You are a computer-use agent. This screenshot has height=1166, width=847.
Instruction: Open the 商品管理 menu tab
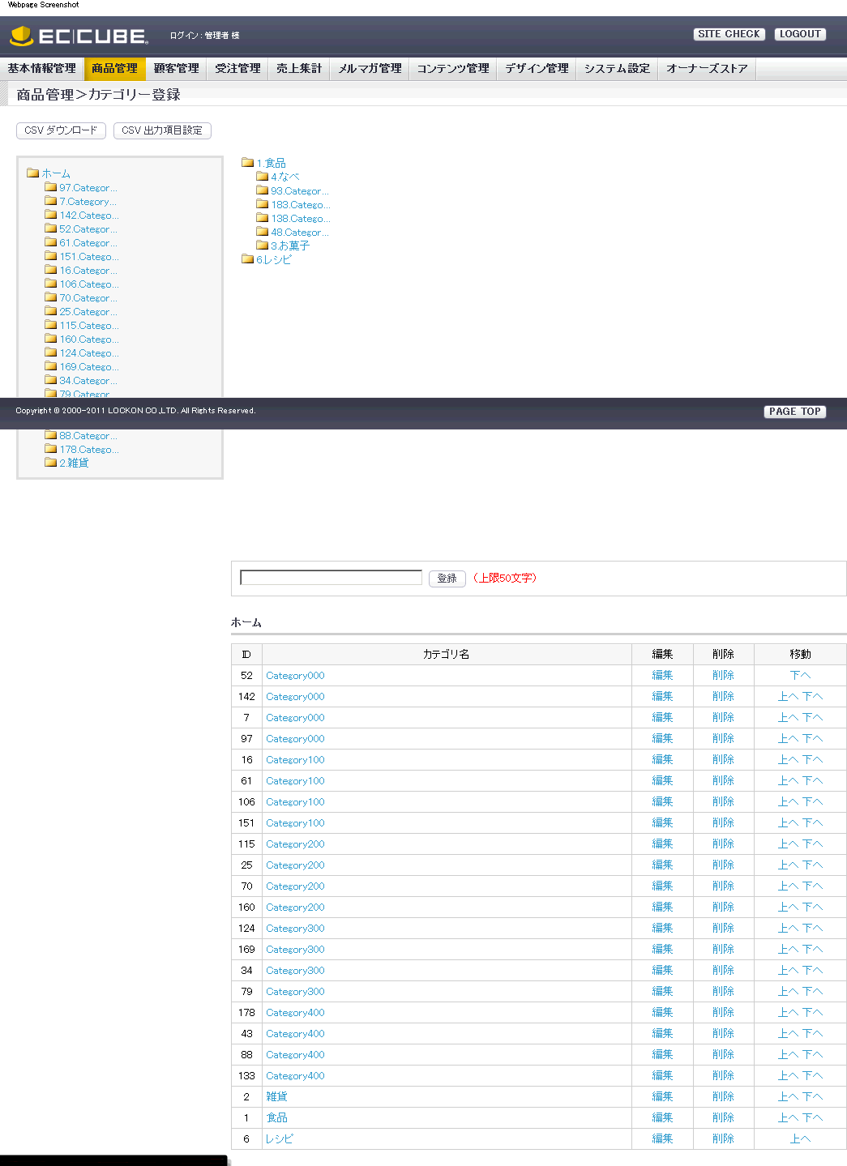(114, 69)
